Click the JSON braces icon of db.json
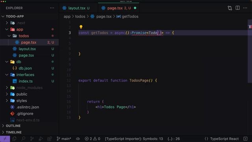Image resolution: width=252 pixels, height=142 pixels. tap(15, 68)
